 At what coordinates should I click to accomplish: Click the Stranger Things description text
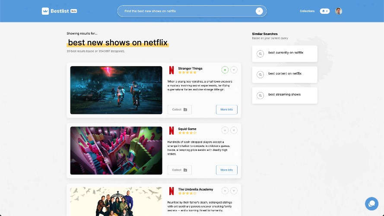click(x=200, y=86)
